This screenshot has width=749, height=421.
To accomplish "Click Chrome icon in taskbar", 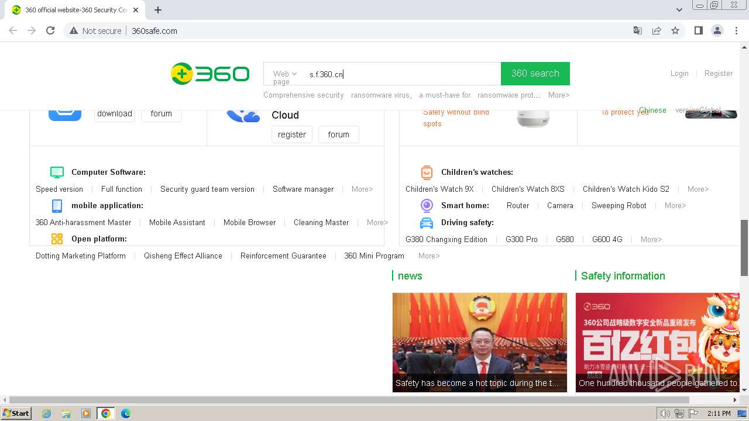I will pos(105,413).
